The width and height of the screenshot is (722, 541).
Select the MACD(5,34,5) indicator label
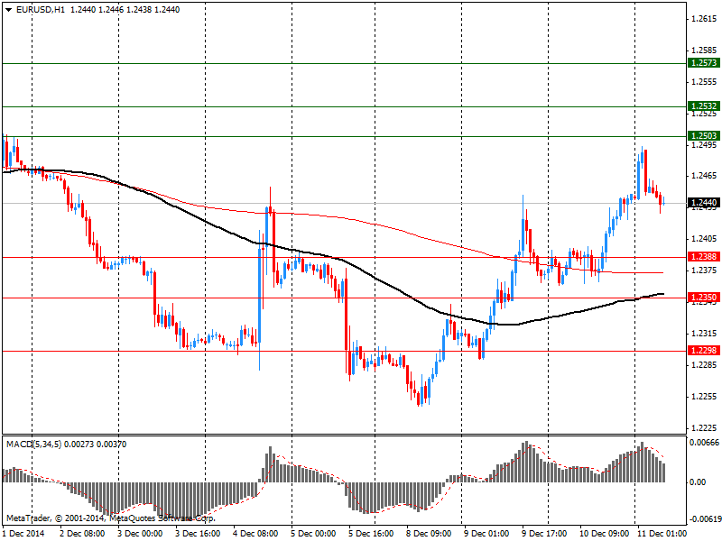click(33, 445)
